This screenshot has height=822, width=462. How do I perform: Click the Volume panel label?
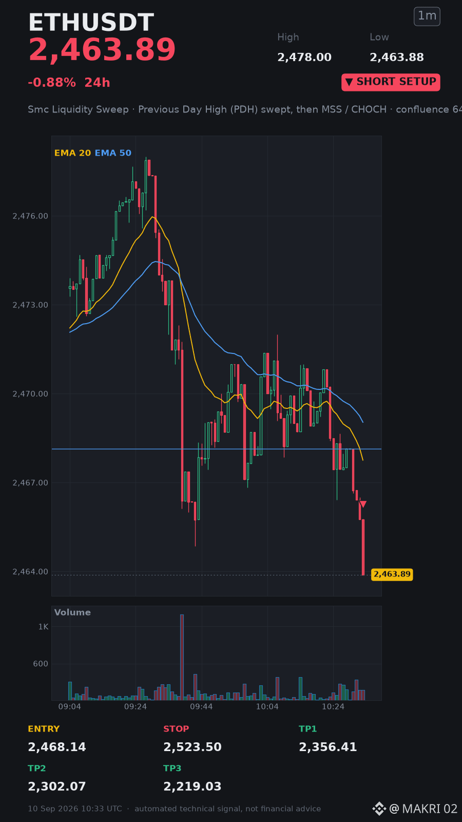click(x=72, y=612)
